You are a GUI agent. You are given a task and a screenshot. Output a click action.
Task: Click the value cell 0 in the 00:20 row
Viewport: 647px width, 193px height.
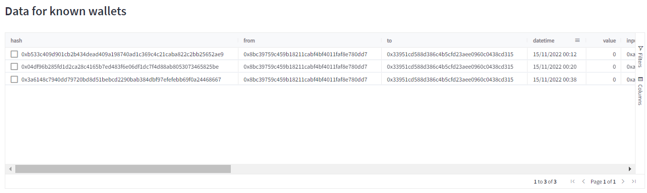(x=615, y=67)
